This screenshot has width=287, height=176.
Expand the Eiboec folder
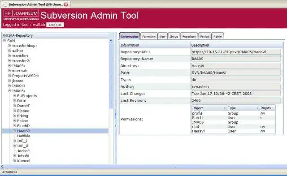[x=14, y=111]
